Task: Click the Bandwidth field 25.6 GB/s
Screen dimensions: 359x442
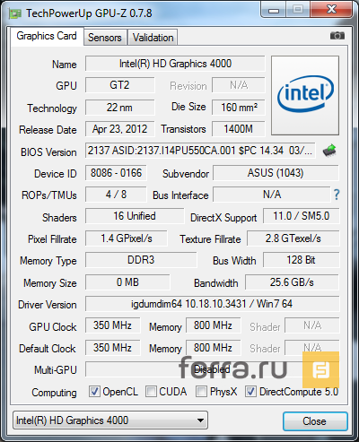Action: point(292,282)
